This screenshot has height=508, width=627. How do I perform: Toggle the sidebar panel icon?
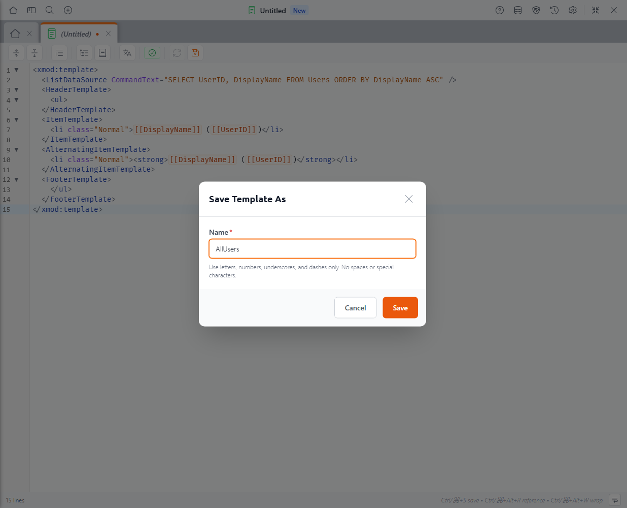31,10
